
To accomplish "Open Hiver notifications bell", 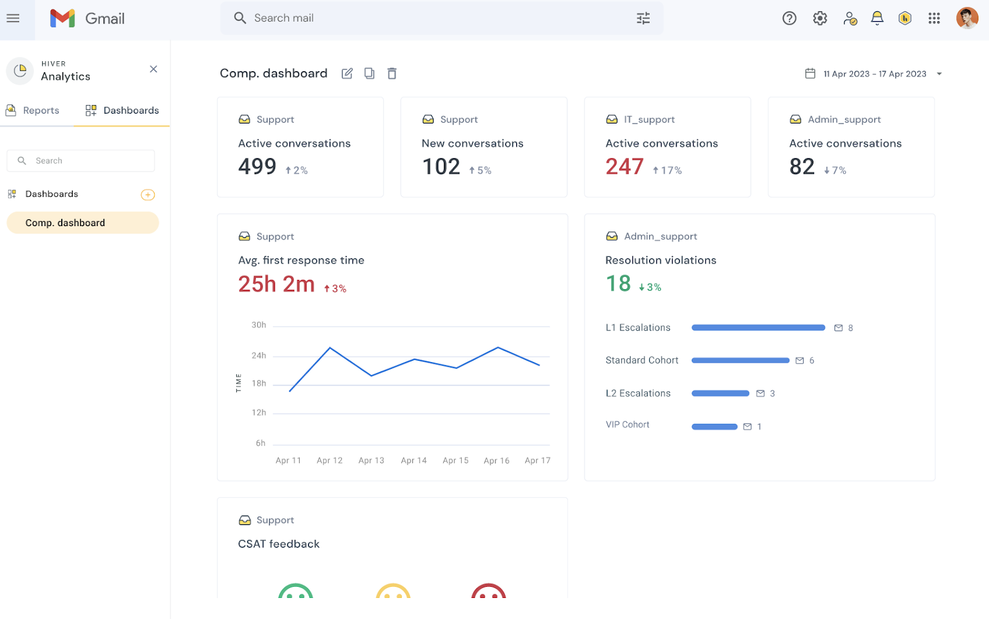I will pyautogui.click(x=877, y=19).
